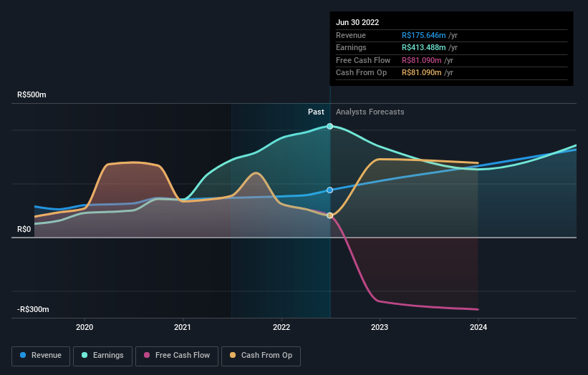
Task: Select the Revenue data point marker at Jun 2022
Action: click(329, 190)
